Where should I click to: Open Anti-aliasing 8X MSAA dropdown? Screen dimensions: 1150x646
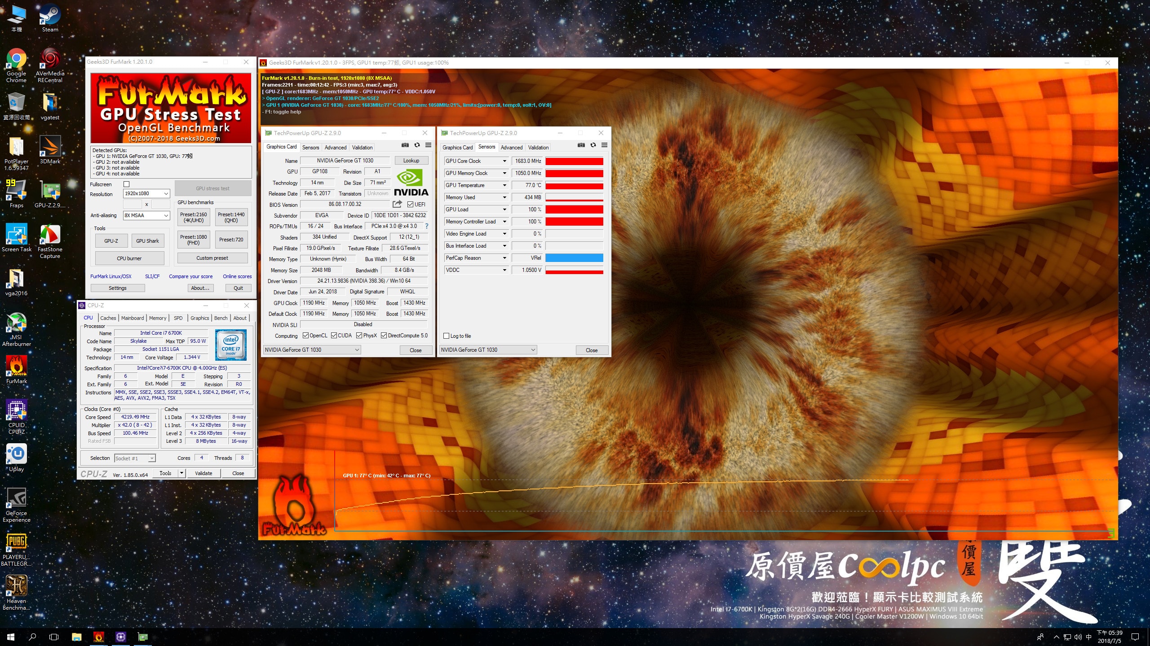147,216
